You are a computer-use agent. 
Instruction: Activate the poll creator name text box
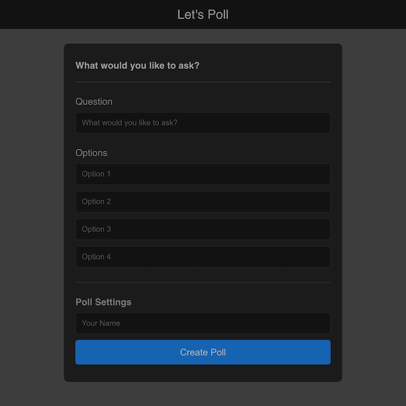click(x=203, y=323)
